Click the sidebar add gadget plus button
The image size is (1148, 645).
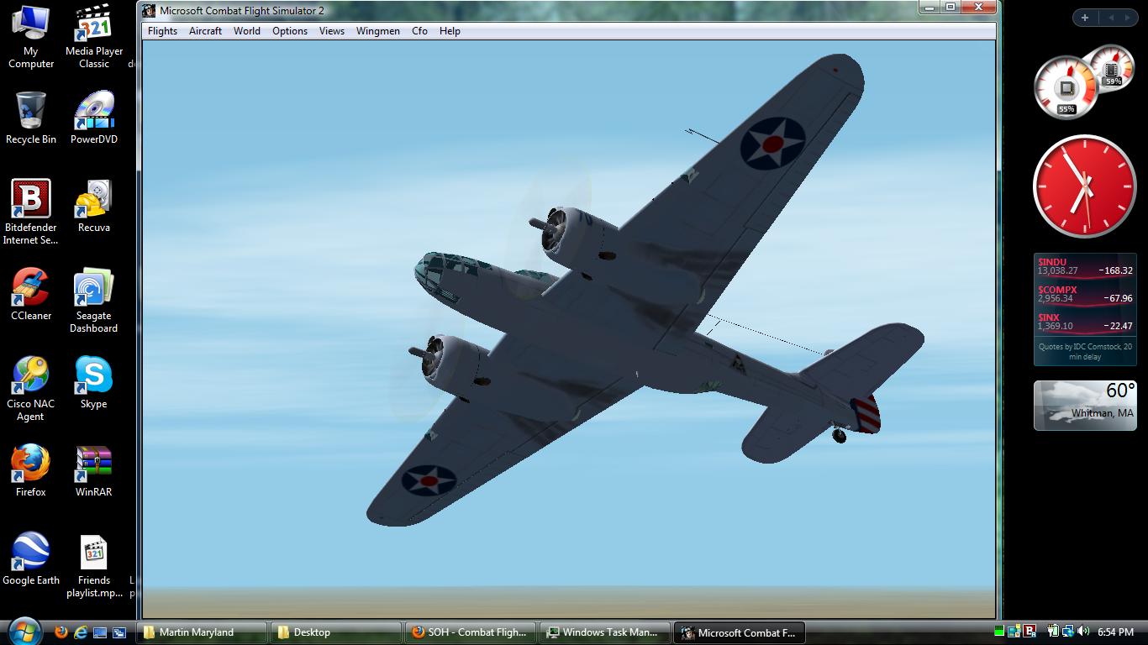[1085, 18]
